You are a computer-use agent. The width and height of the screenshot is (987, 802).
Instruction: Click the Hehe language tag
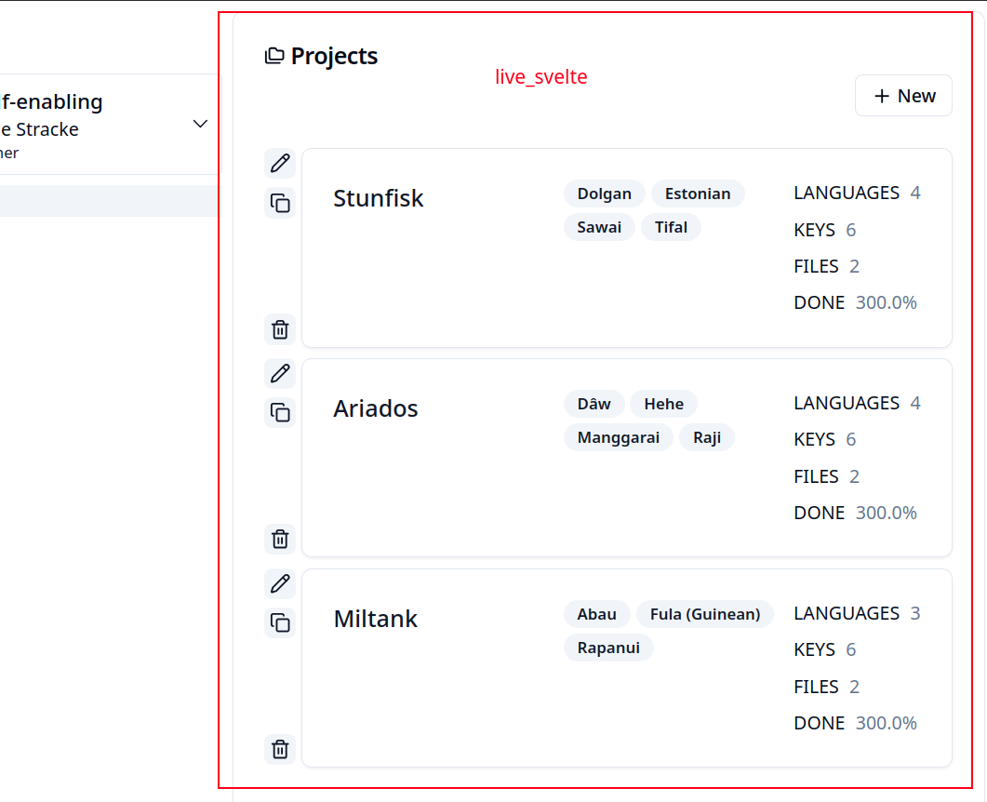pos(663,404)
